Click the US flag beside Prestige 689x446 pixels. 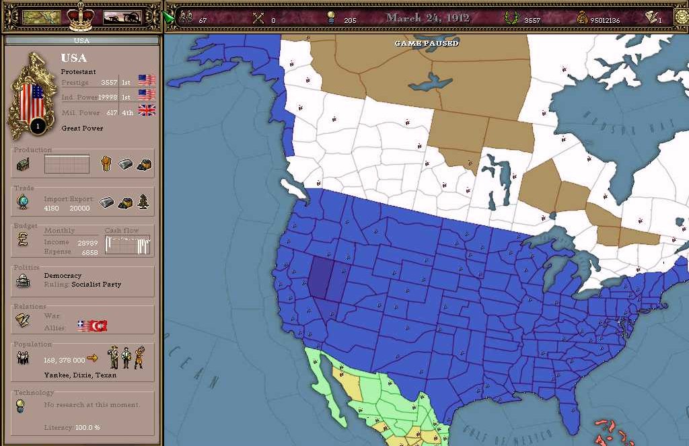pos(147,80)
